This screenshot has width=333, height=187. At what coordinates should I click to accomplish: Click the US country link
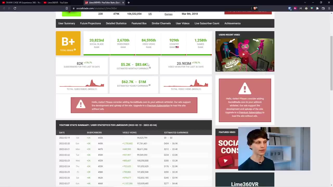pyautogui.click(x=150, y=14)
